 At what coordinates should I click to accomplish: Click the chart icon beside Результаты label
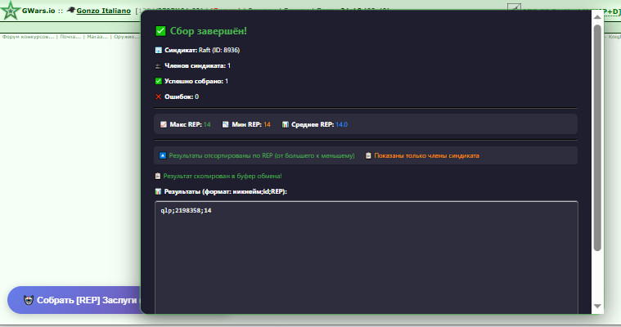[159, 191]
